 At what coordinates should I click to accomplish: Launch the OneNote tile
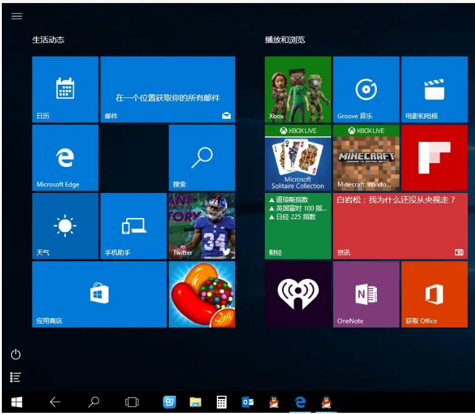click(x=366, y=294)
